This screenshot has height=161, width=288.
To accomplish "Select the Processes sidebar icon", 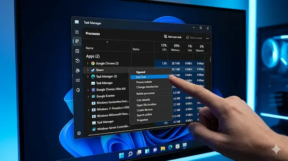I will point(77,41).
